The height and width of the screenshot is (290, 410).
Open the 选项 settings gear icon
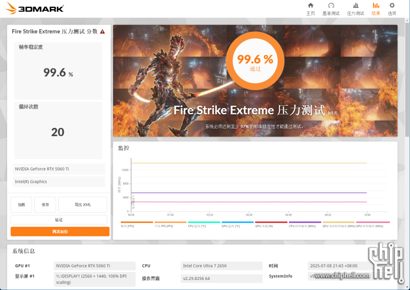(x=392, y=5)
